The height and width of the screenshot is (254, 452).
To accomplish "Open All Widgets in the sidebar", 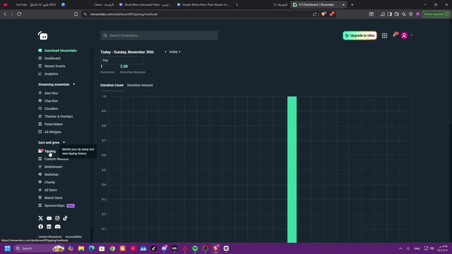I will click(53, 132).
